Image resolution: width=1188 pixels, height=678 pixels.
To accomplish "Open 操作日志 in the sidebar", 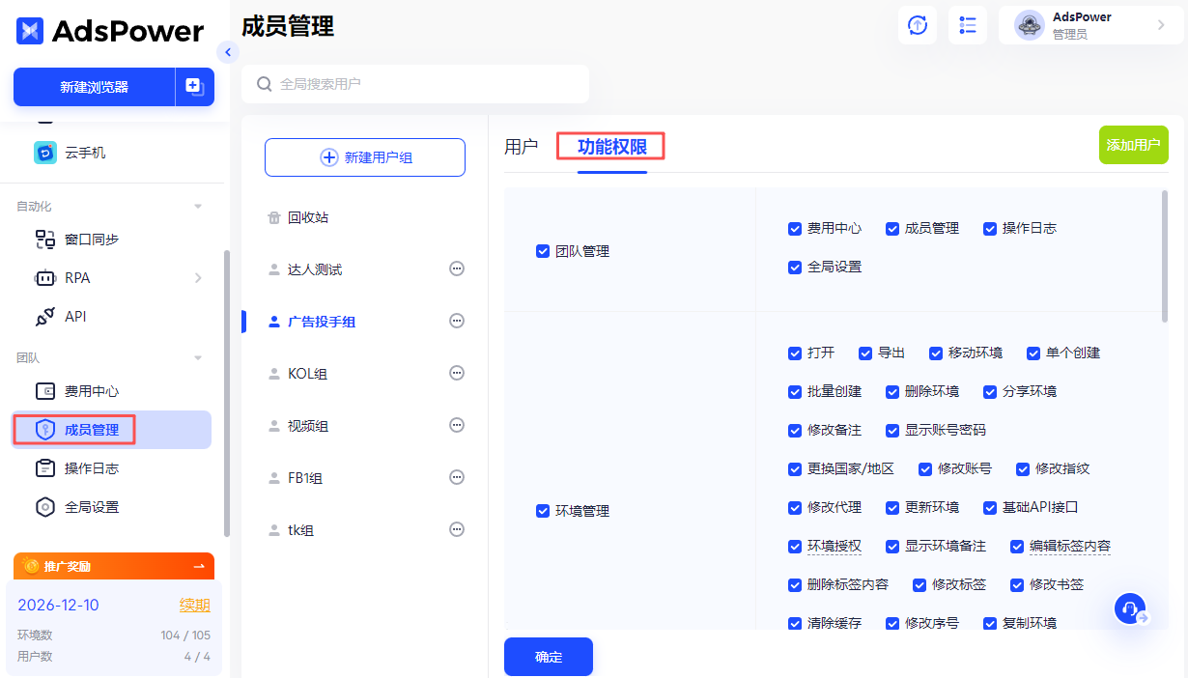I will click(x=92, y=468).
